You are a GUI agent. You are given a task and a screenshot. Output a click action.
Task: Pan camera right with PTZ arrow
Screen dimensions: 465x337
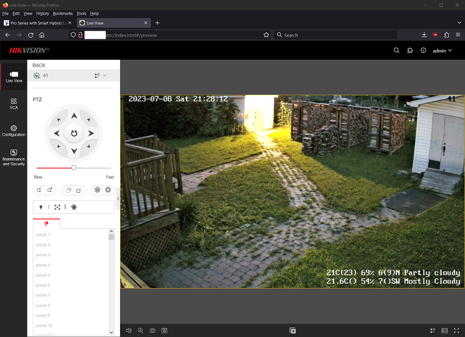coord(91,133)
